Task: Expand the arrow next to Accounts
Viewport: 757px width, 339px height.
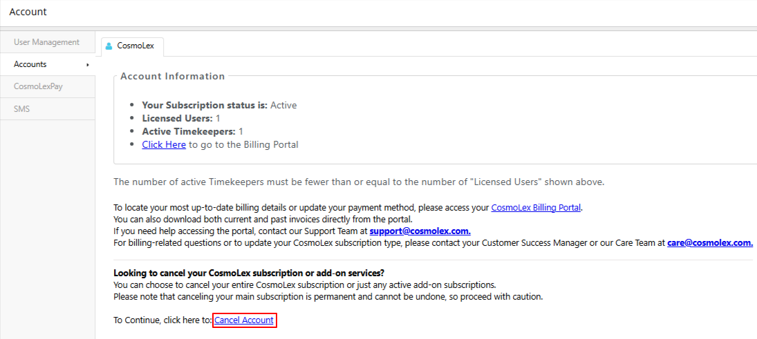Action: (x=87, y=65)
